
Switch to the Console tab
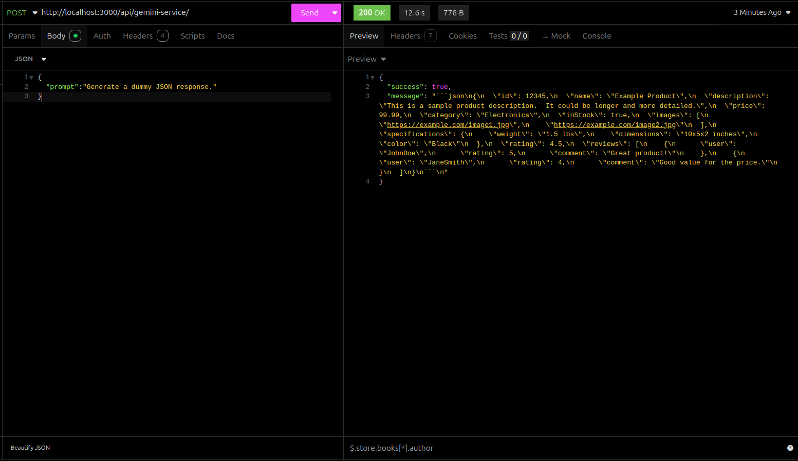click(597, 35)
